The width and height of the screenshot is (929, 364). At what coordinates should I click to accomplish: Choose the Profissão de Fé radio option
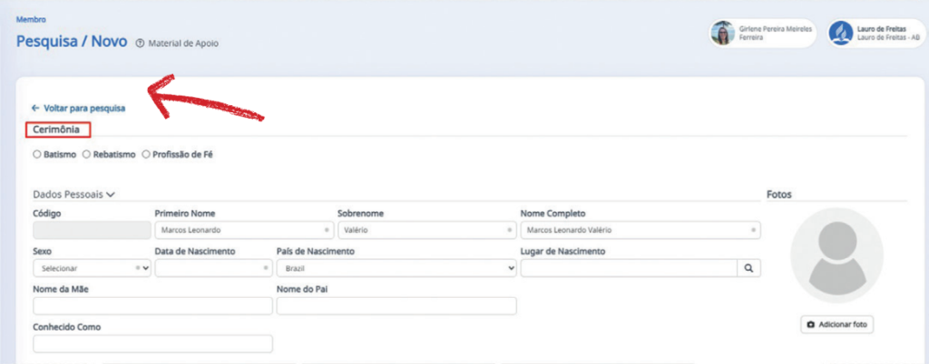point(145,155)
